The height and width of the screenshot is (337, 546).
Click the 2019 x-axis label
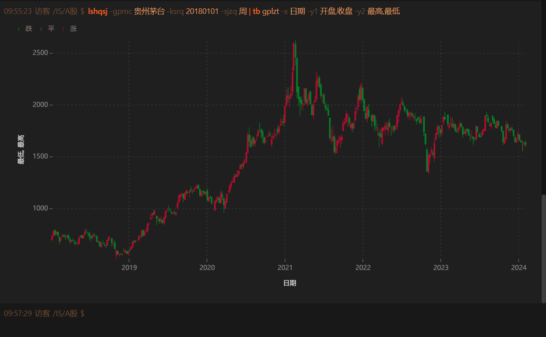click(129, 268)
